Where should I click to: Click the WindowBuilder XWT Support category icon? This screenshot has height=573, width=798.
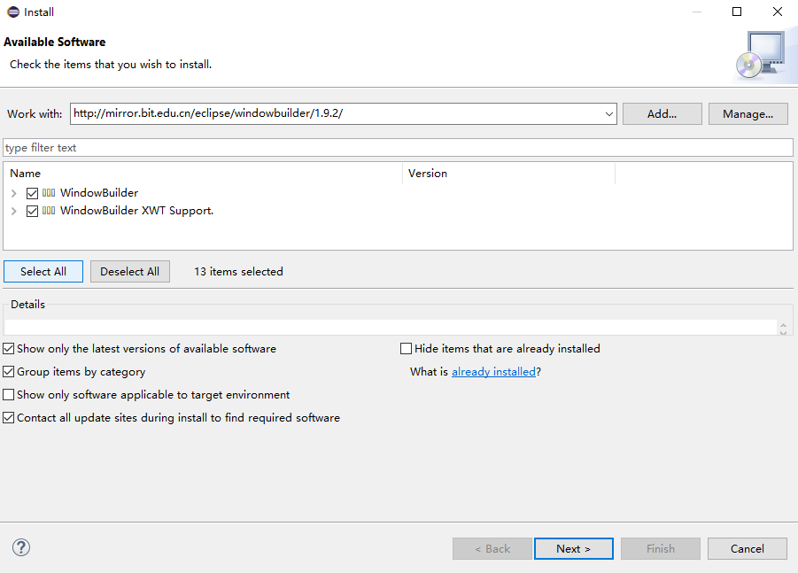pyautogui.click(x=49, y=211)
